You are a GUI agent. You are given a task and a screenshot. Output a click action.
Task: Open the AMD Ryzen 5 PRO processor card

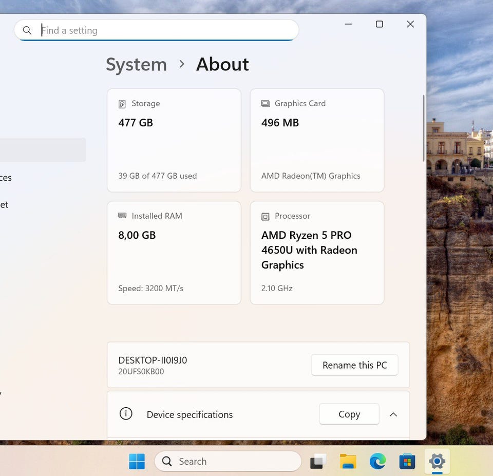click(317, 253)
